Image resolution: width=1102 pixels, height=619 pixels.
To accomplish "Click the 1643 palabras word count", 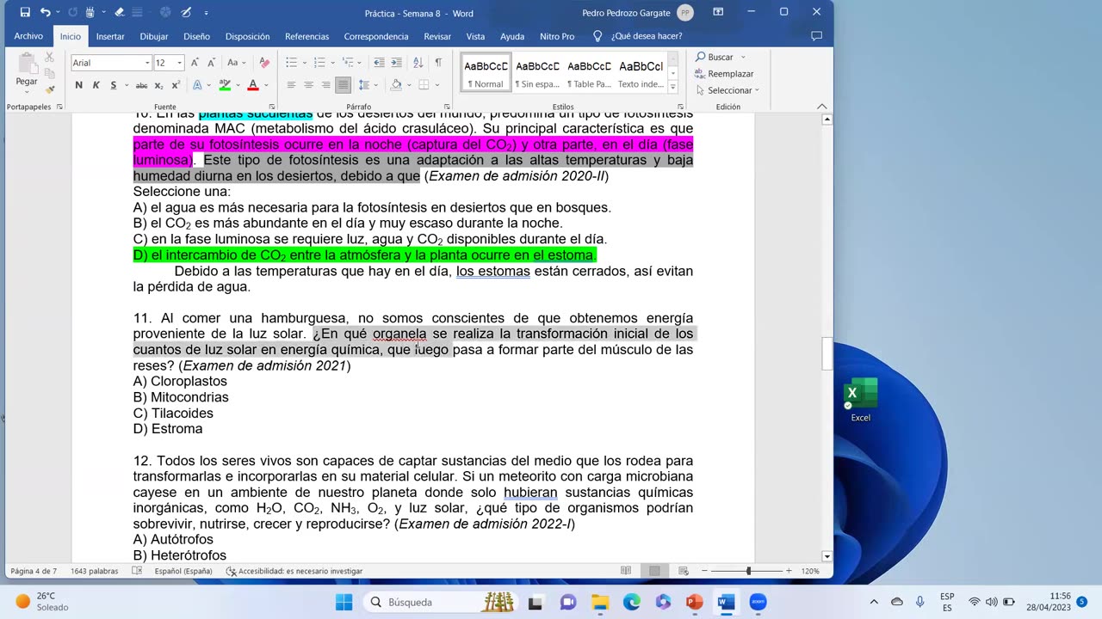I will tap(94, 571).
